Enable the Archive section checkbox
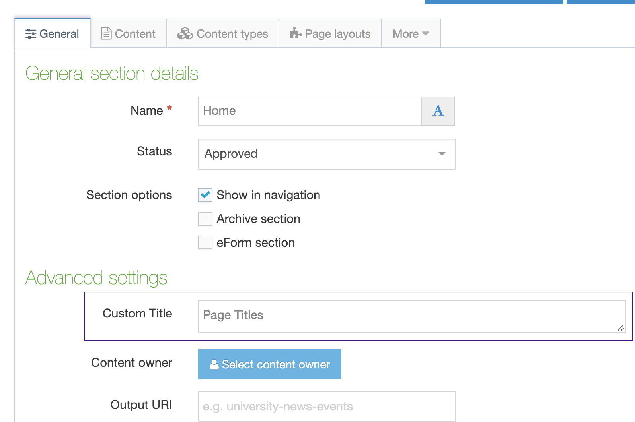The height and width of the screenshot is (422, 635). (x=205, y=219)
